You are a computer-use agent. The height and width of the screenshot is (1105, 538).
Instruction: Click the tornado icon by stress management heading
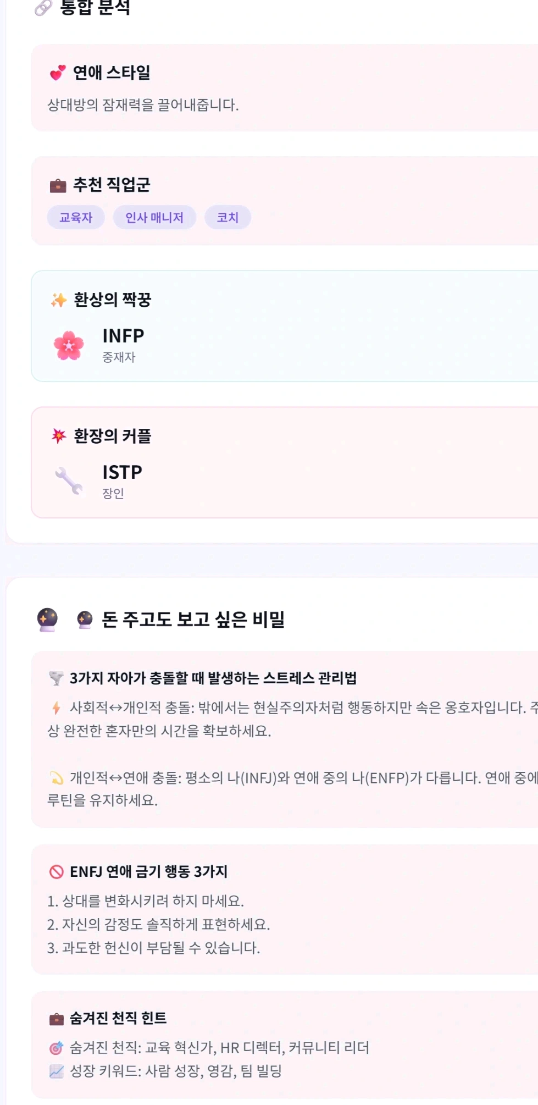pyautogui.click(x=56, y=678)
